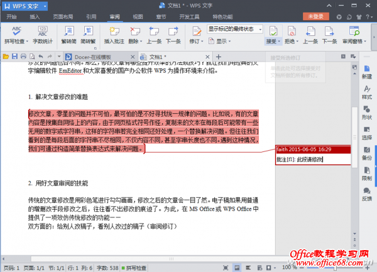
Task: Click the 拼写检查 spell check icon
Action: tap(18, 34)
